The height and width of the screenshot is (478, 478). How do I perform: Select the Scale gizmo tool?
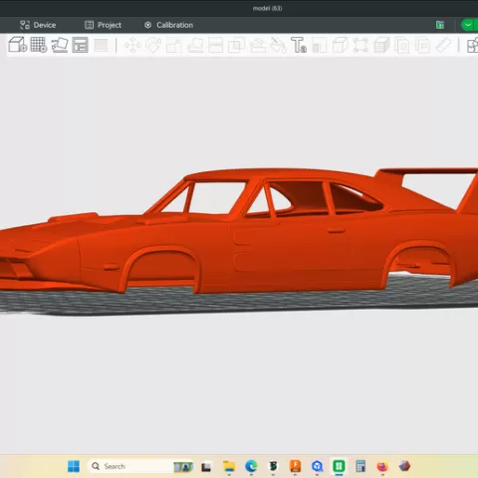tap(174, 45)
